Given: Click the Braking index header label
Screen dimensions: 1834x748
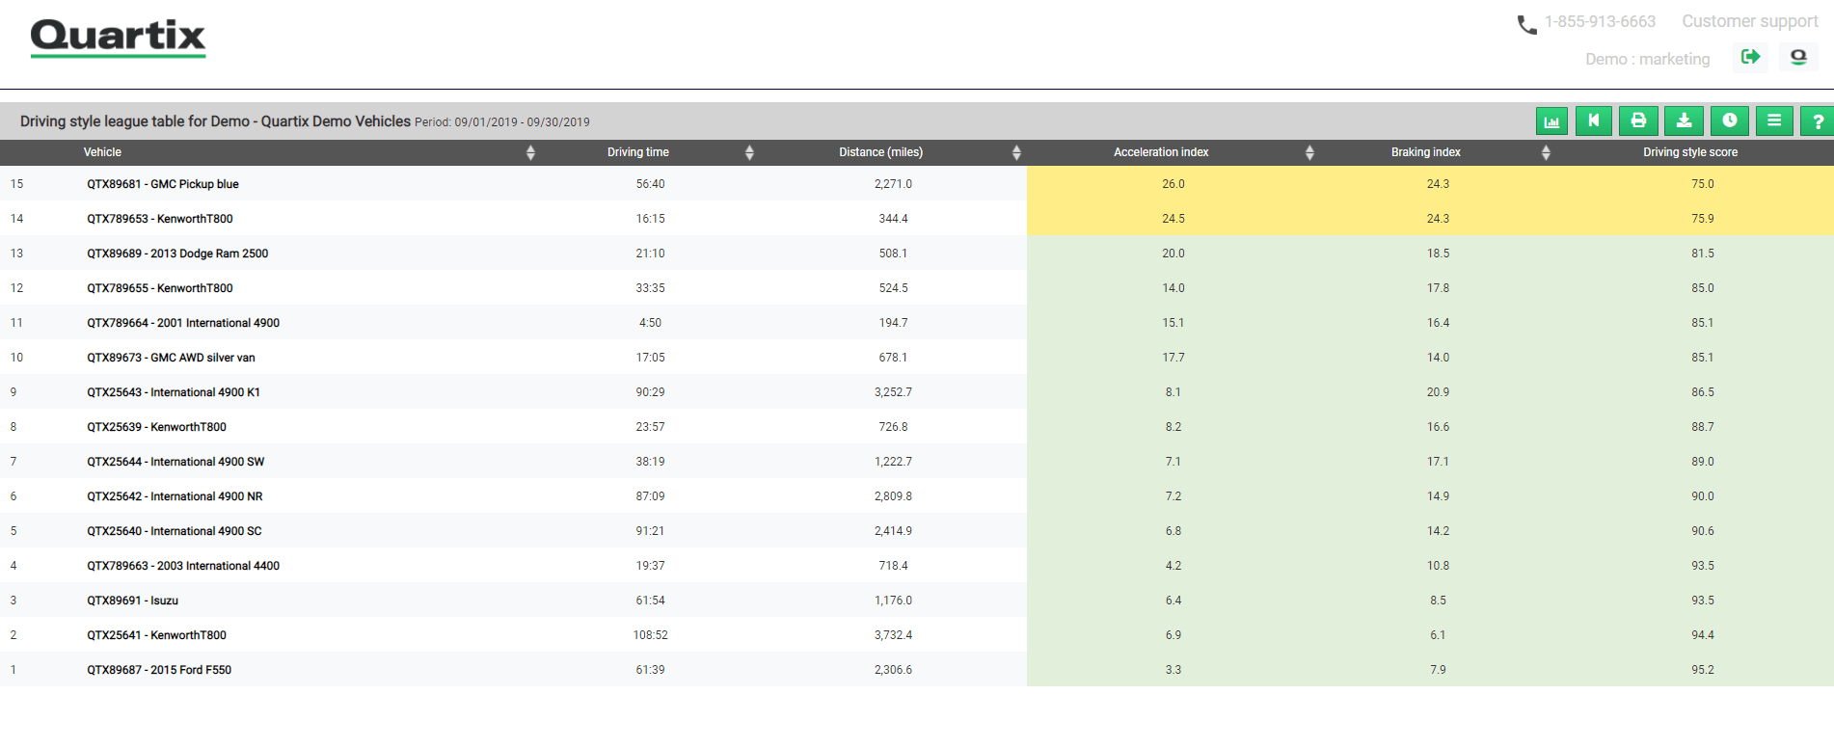Looking at the screenshot, I should click(x=1426, y=152).
